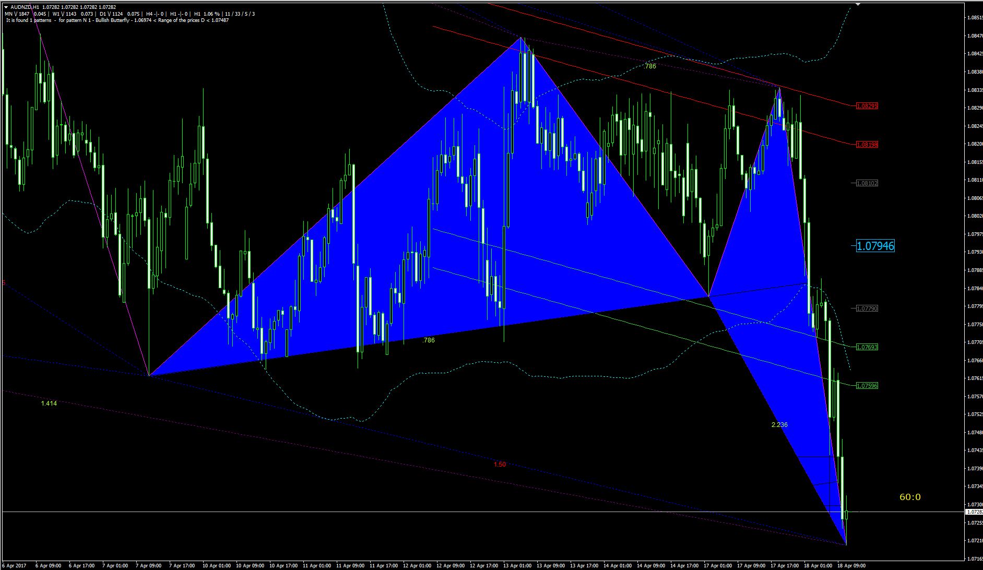
Task: Select the green 1.07596 price label
Action: (867, 386)
